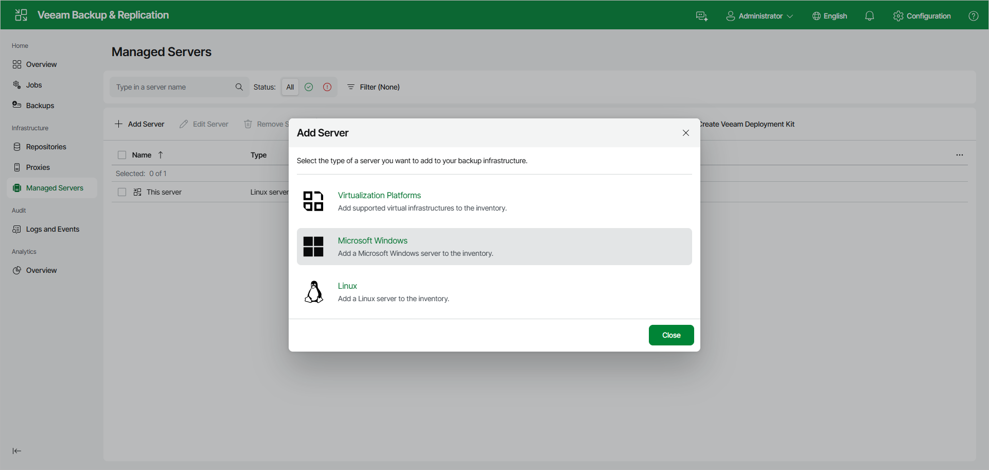Collapse the sidebar navigation
Image resolution: width=989 pixels, height=470 pixels.
[17, 451]
